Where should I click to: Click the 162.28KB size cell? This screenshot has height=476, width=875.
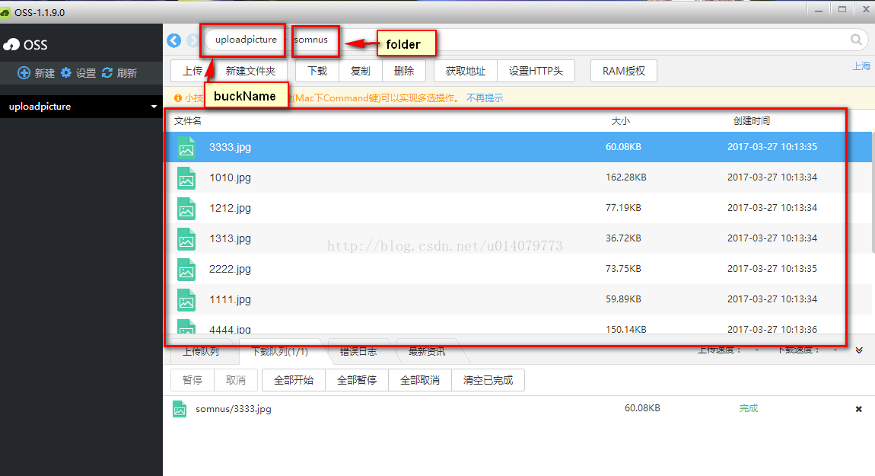click(625, 177)
